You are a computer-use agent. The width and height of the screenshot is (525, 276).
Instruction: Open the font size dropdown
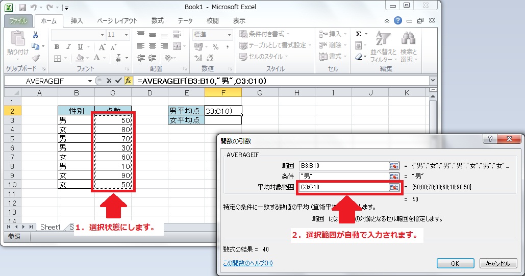pos(126,35)
